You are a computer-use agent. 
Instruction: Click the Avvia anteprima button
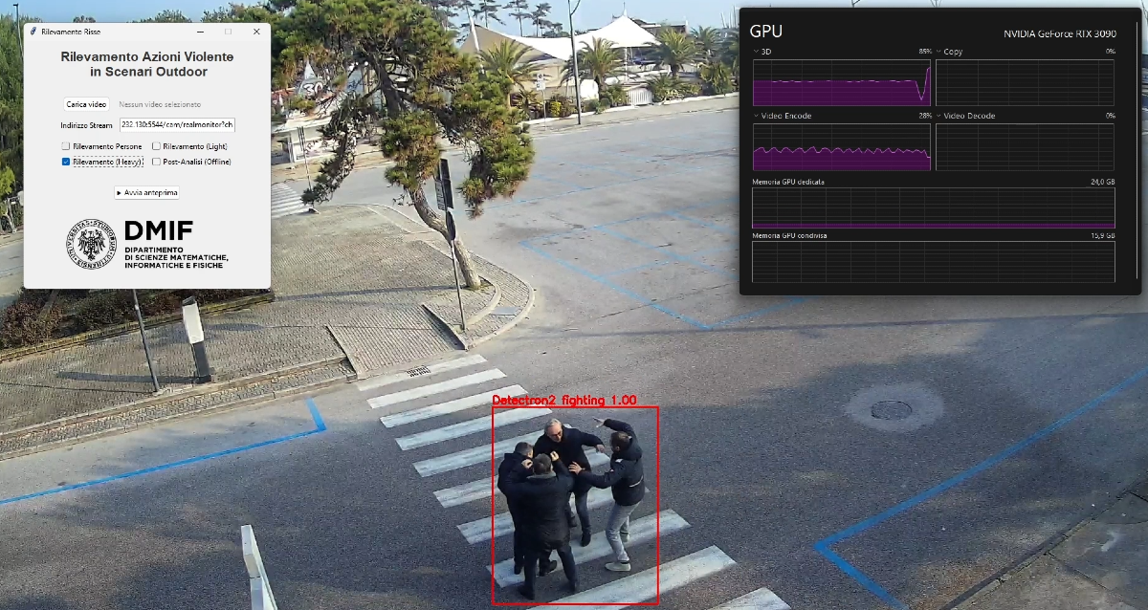coord(146,192)
